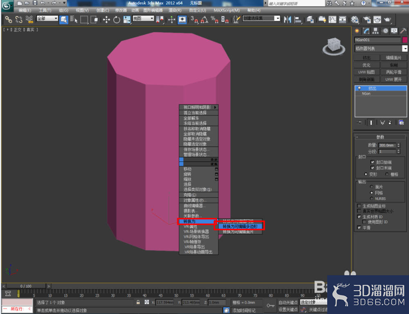Click the NGon001 object color swatch
Viewport: 409px width, 314px height.
pos(405,40)
